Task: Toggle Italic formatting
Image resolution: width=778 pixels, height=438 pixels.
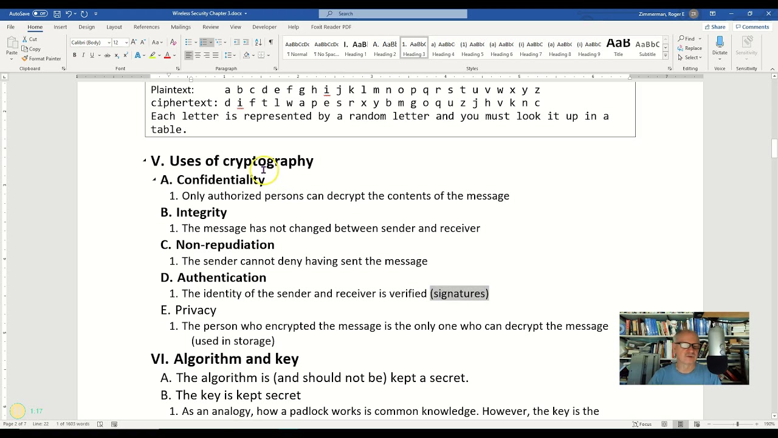Action: [83, 55]
